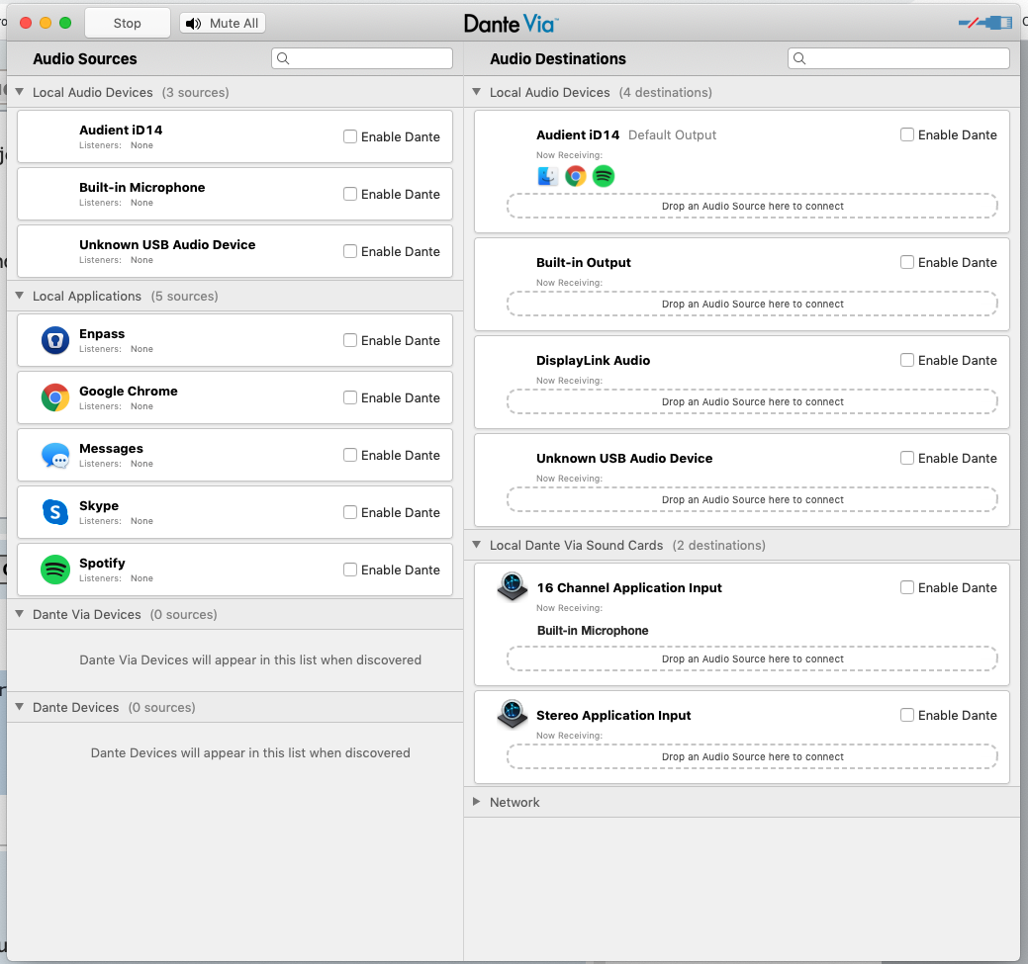Click the Stereo Application Input sound card icon

(x=512, y=715)
